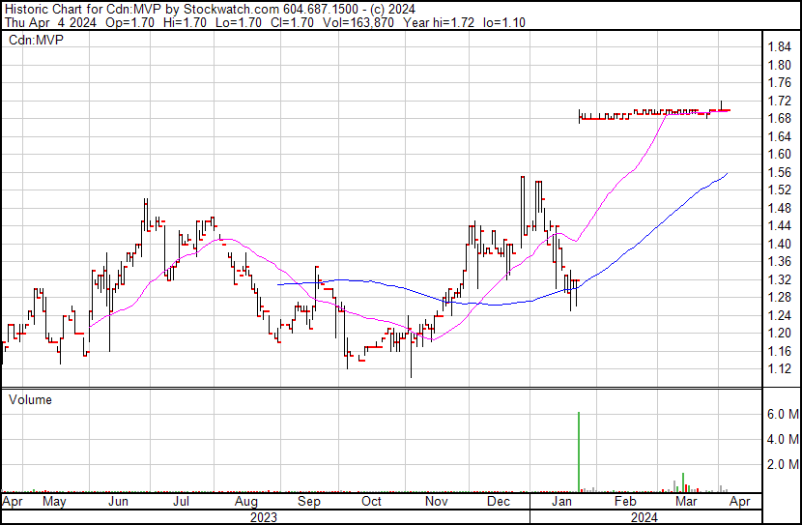802x525 pixels.
Task: Click the 'Feb' month label on time axis
Action: tap(625, 503)
